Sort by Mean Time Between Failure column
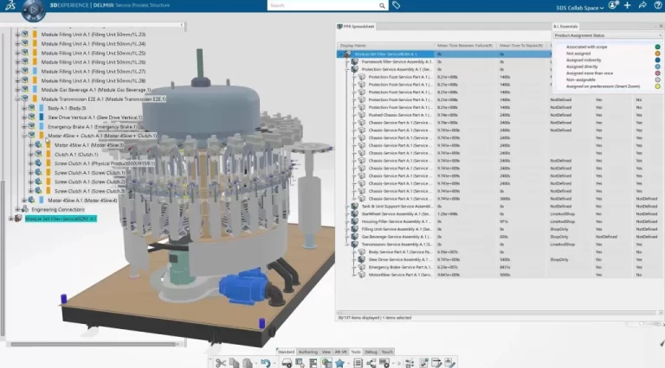This screenshot has width=665, height=368. pos(465,45)
